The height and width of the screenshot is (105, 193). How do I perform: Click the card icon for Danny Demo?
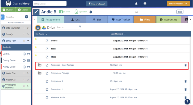[28, 60]
